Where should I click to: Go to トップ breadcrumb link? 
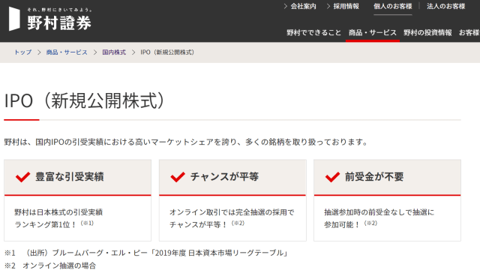point(23,52)
